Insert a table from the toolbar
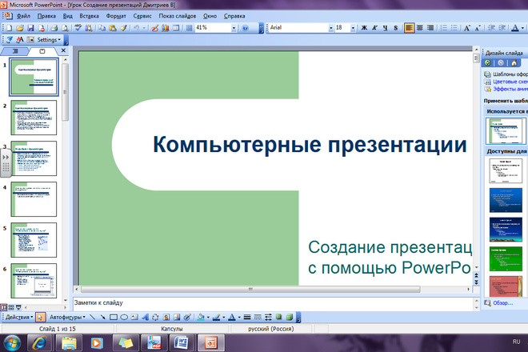The image size is (528, 352). point(176,28)
